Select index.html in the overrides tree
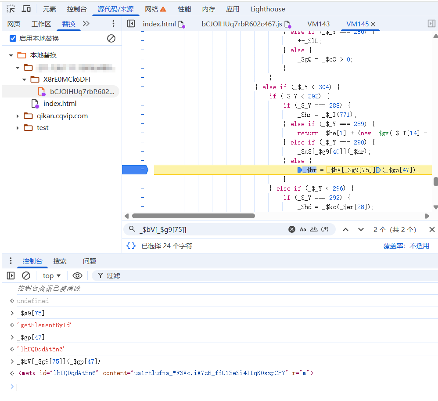The height and width of the screenshot is (401, 438). (60, 104)
